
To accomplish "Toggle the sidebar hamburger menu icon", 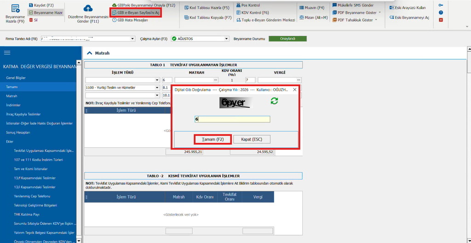I will tap(7, 52).
